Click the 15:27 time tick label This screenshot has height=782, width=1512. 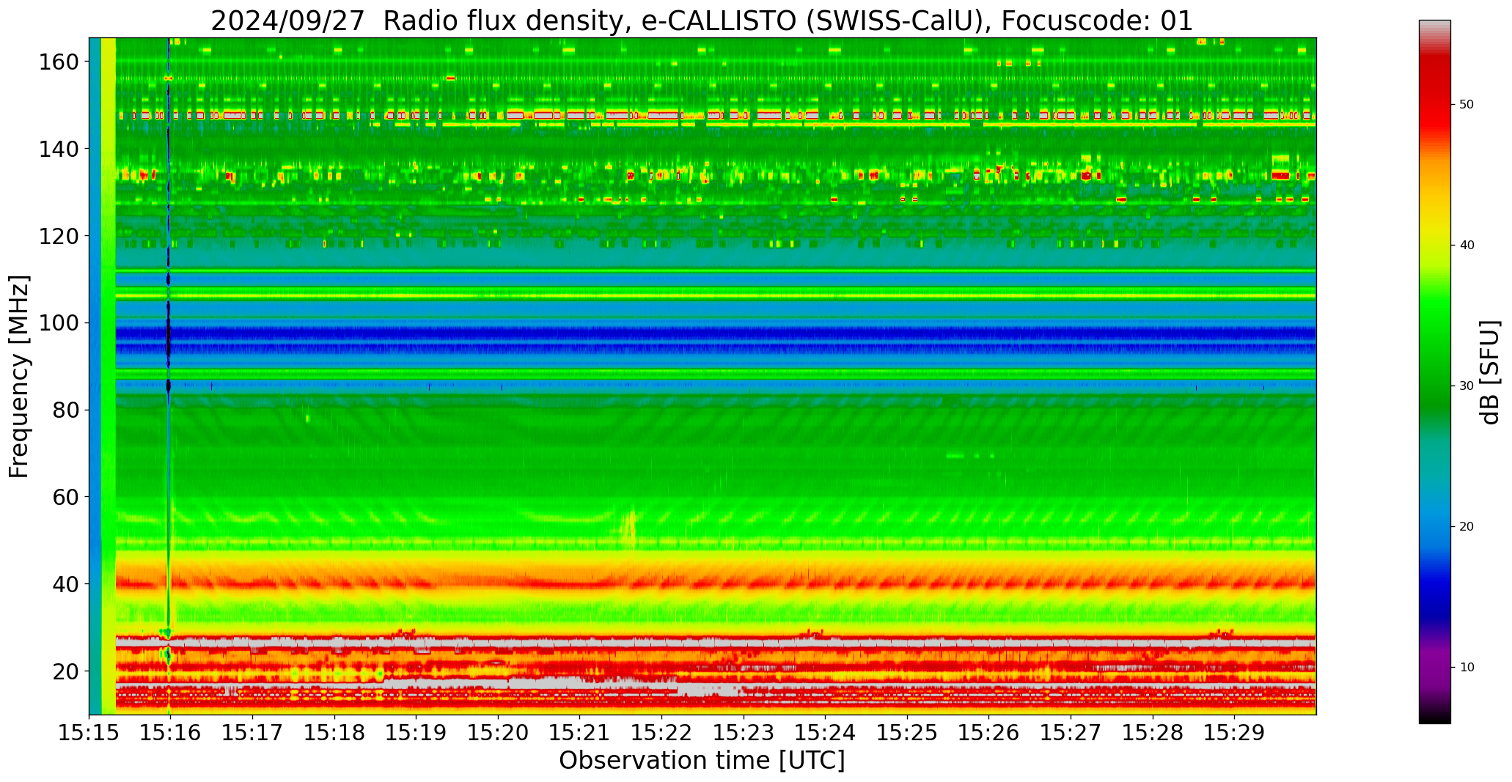coord(1071,731)
